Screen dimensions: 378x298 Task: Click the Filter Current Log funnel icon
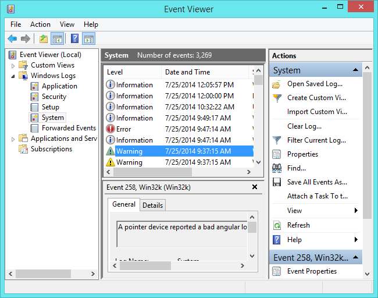pyautogui.click(x=277, y=140)
